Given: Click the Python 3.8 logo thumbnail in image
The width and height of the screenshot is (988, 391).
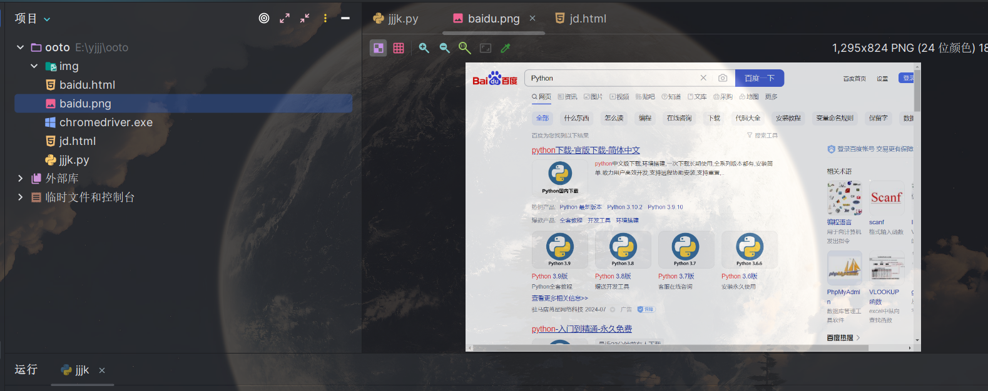Looking at the screenshot, I should click(x=623, y=249).
